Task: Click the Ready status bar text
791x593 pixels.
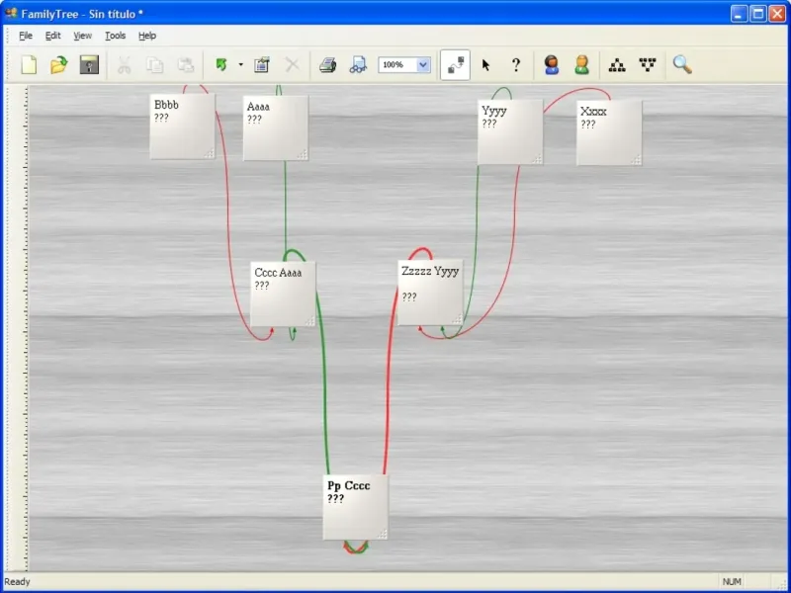Action: pos(17,581)
